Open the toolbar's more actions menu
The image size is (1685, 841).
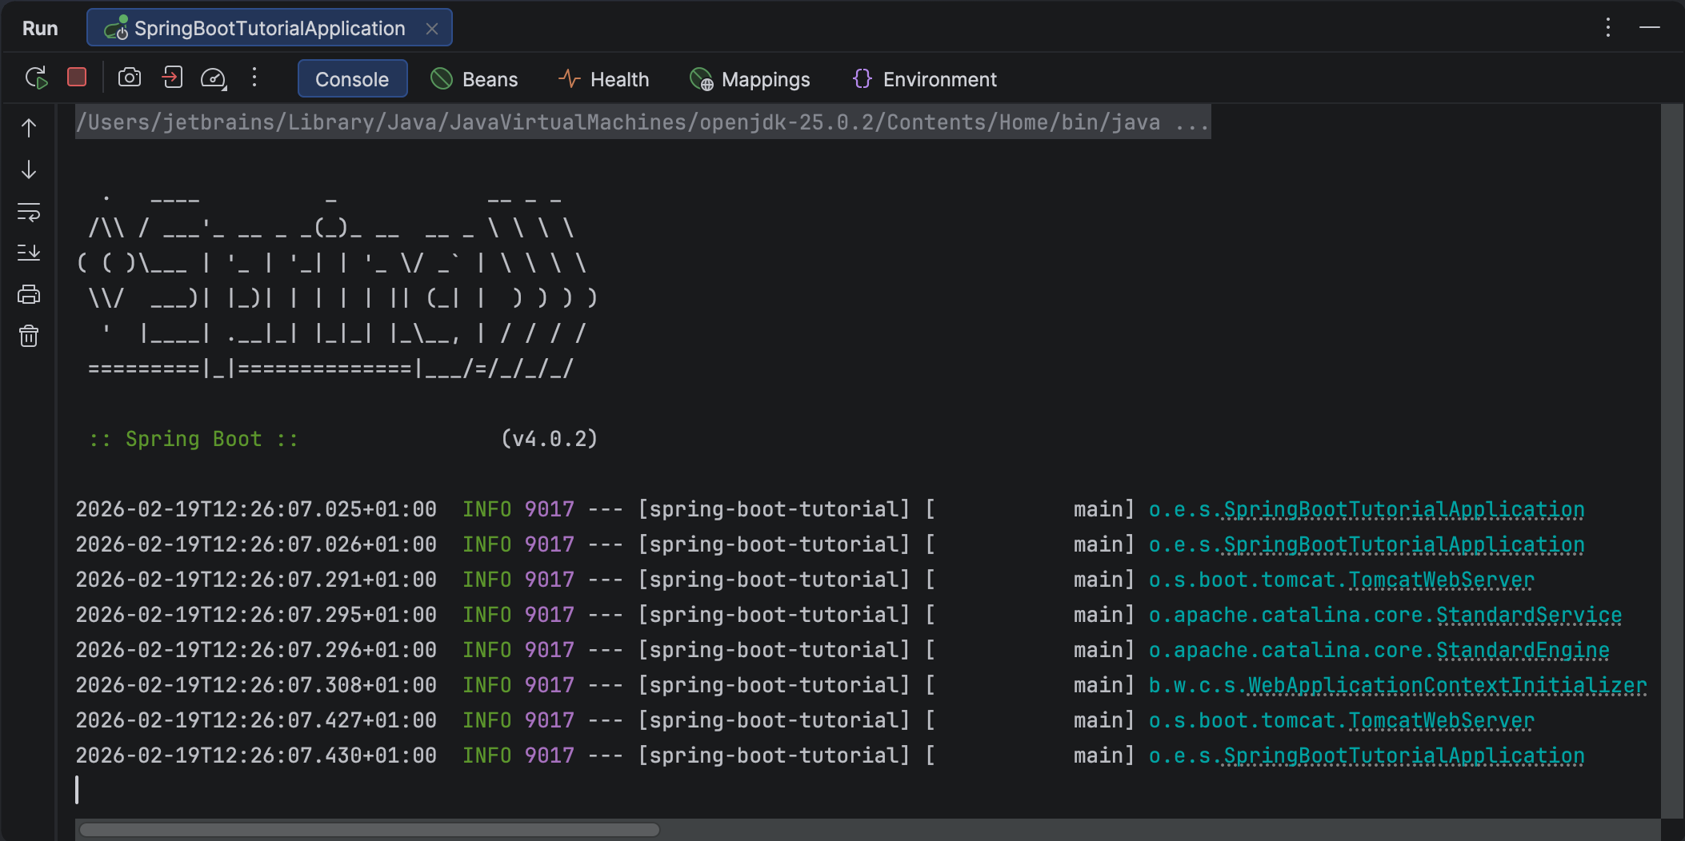coord(254,78)
